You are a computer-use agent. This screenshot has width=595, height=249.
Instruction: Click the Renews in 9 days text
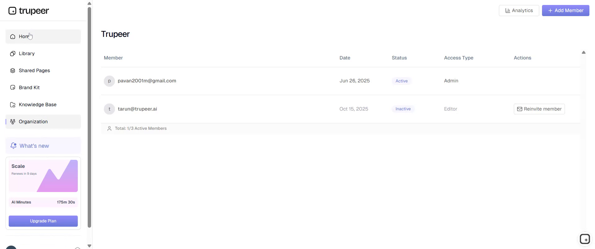[x=24, y=174]
